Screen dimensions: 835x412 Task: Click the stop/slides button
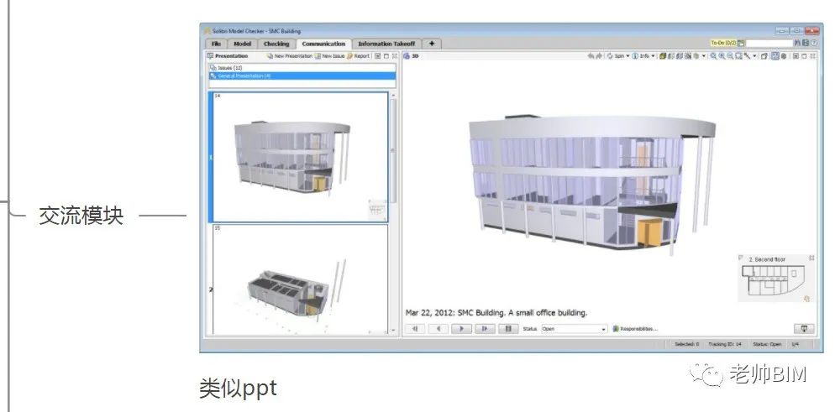(x=508, y=329)
